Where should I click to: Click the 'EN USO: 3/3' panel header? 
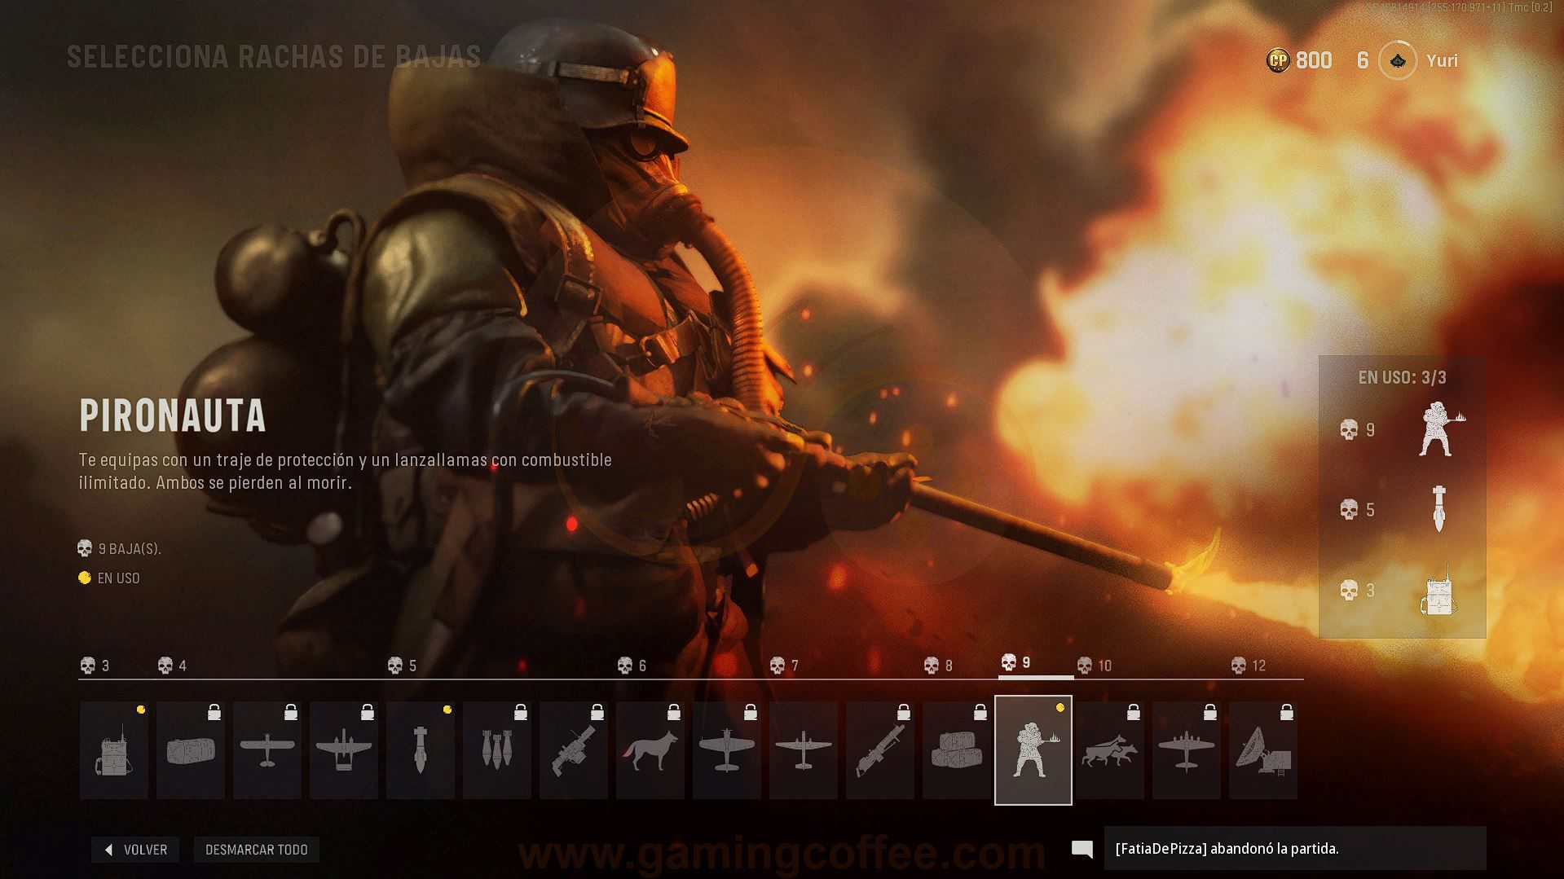[1402, 377]
